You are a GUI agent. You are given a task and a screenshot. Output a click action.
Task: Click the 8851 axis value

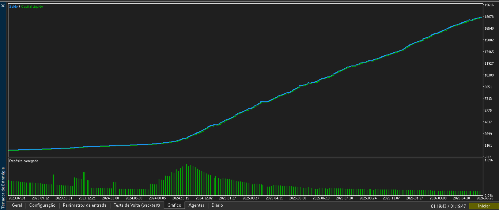489,87
